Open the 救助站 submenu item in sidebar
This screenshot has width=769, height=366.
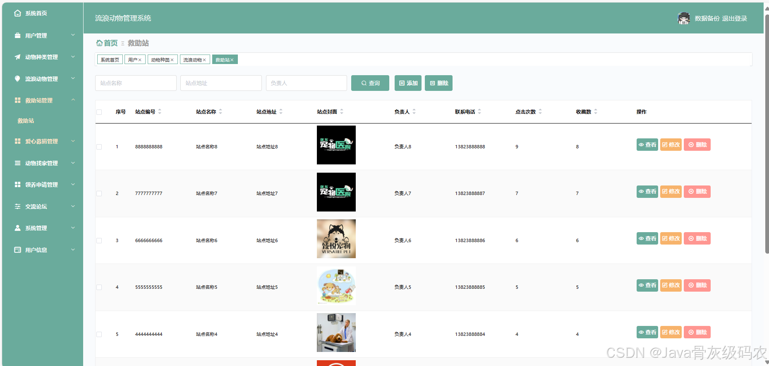26,121
